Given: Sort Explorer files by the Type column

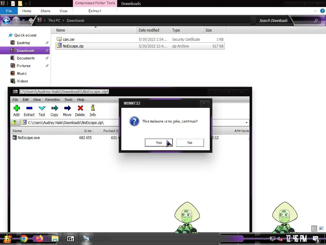Looking at the screenshot, I should tap(187, 30).
